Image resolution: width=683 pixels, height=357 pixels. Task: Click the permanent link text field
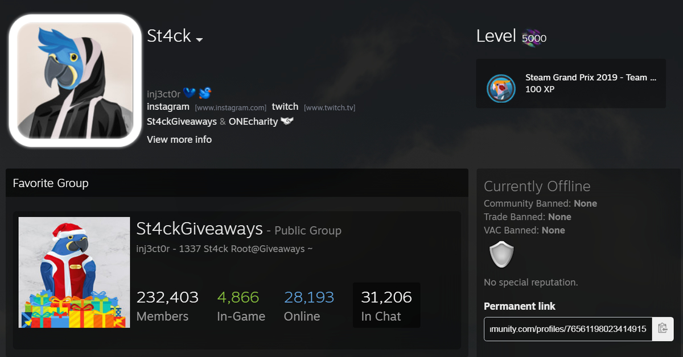tap(568, 329)
